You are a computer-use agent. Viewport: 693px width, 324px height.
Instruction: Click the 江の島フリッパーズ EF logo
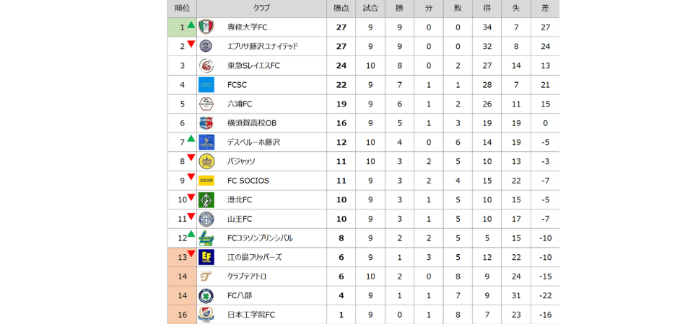click(206, 257)
